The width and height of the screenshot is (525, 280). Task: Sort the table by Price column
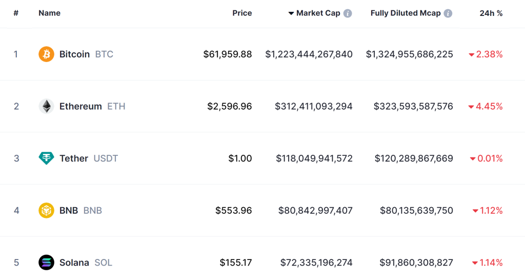coord(242,13)
